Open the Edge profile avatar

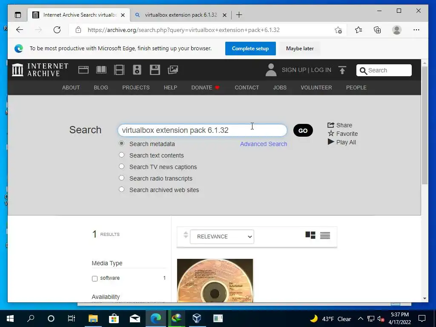coord(397,30)
